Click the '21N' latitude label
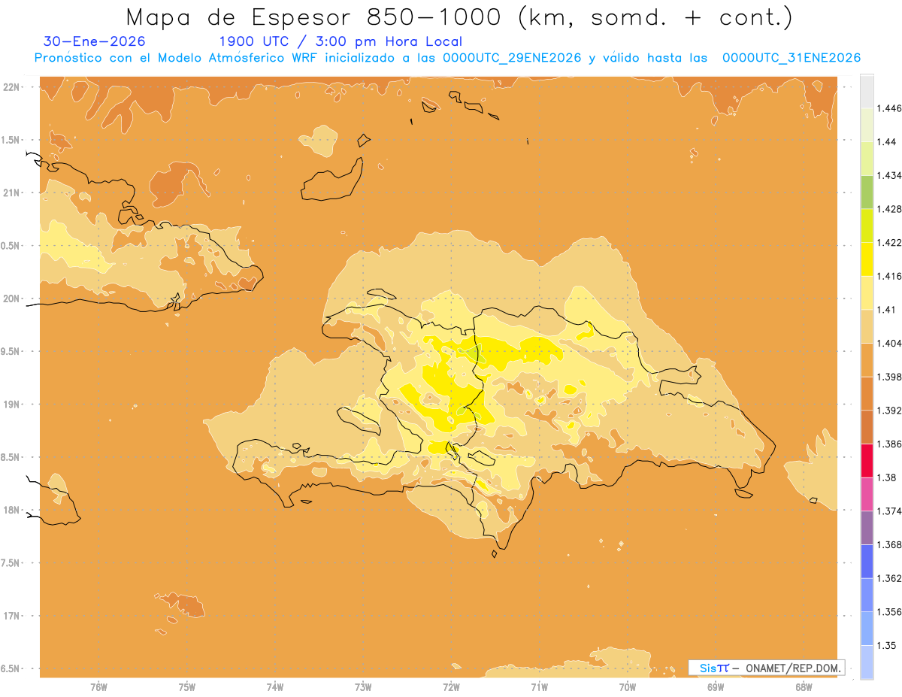Screen dimensions: 902x697 (11, 192)
